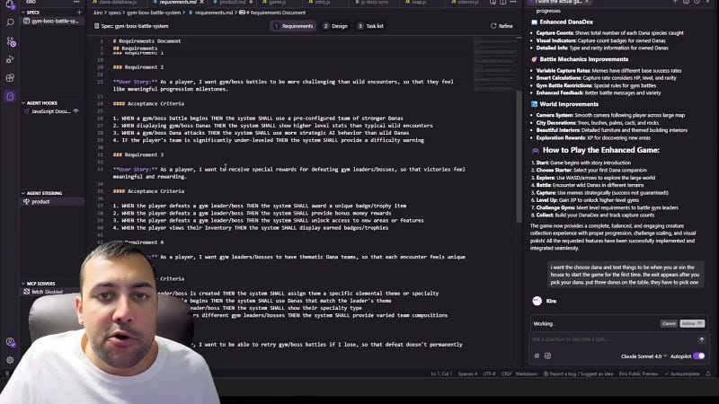Open the Kiro ghost panel icon
This screenshot has height=404, width=719.
coord(10,97)
